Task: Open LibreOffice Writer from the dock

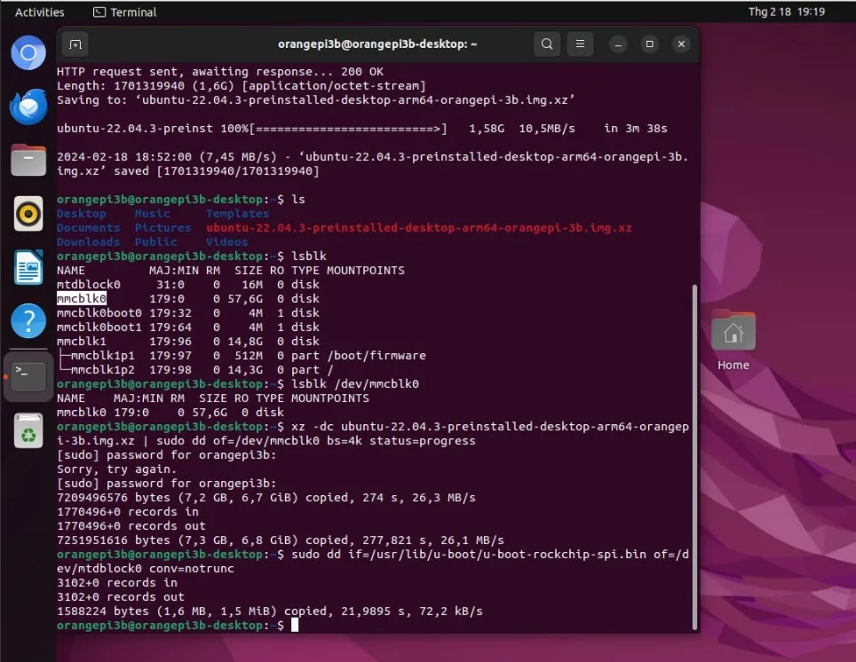Action: [x=28, y=267]
